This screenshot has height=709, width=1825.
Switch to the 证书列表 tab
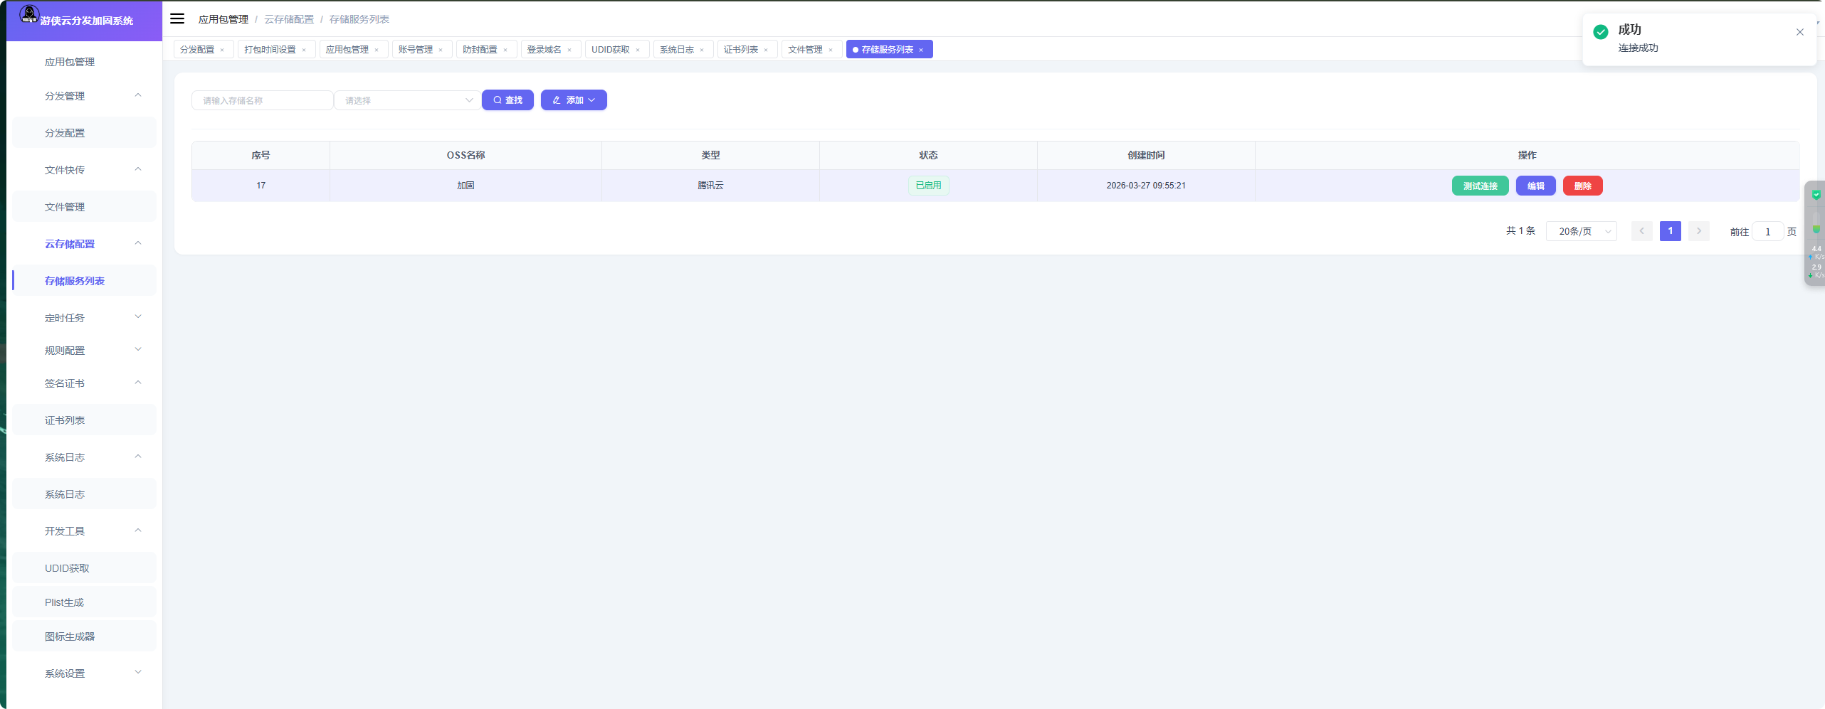740,50
